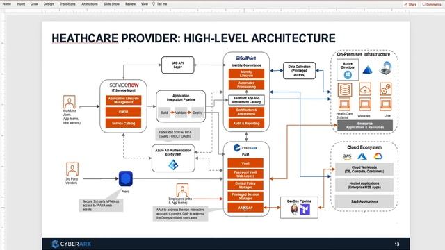Click the orange cloud upload icon

(x=365, y=90)
